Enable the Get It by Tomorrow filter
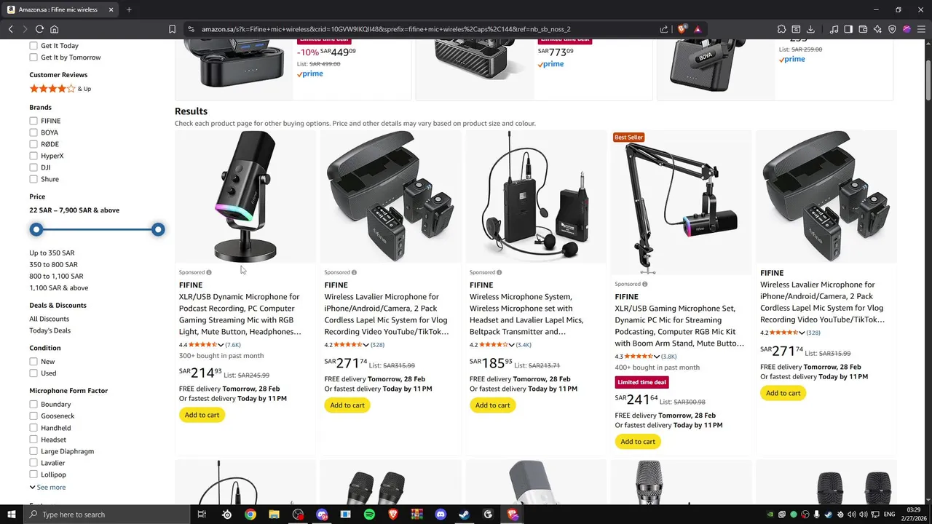The width and height of the screenshot is (932, 524). pyautogui.click(x=33, y=57)
